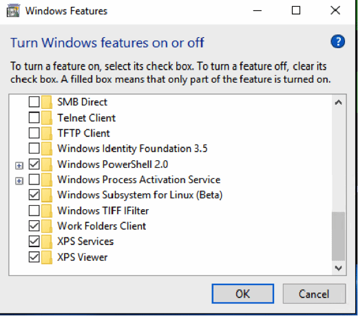Expand Windows Process Activation Service tree
Viewport: 358px width, 316px height.
pos(19,181)
